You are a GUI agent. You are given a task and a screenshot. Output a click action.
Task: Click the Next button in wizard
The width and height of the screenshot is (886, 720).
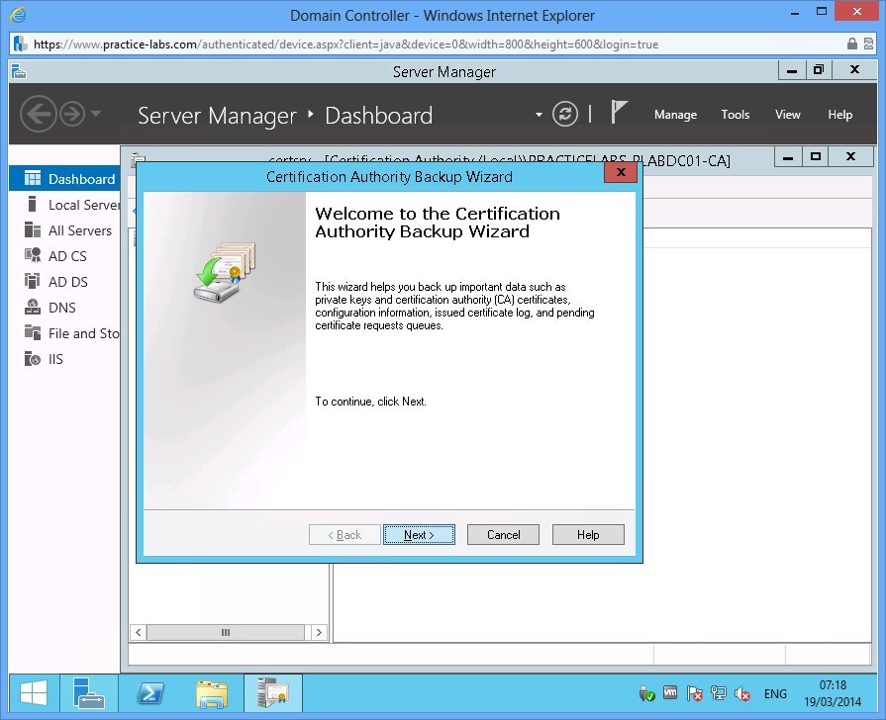point(419,535)
